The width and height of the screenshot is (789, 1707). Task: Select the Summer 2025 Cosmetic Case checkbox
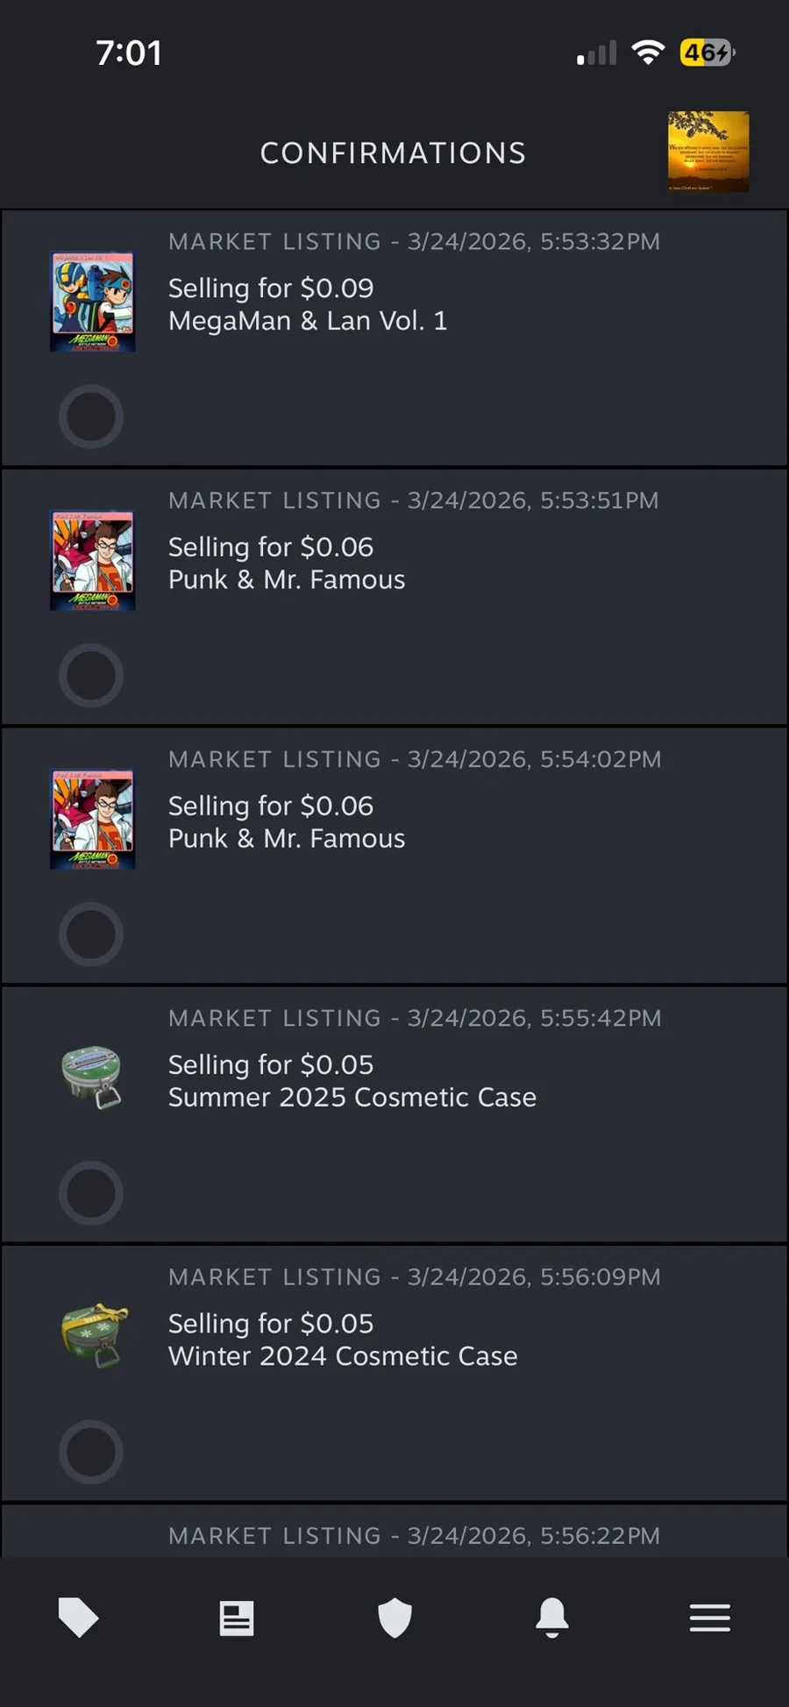tap(91, 1193)
